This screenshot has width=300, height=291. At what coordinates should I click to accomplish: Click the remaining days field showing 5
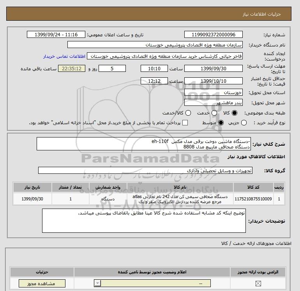point(112,68)
